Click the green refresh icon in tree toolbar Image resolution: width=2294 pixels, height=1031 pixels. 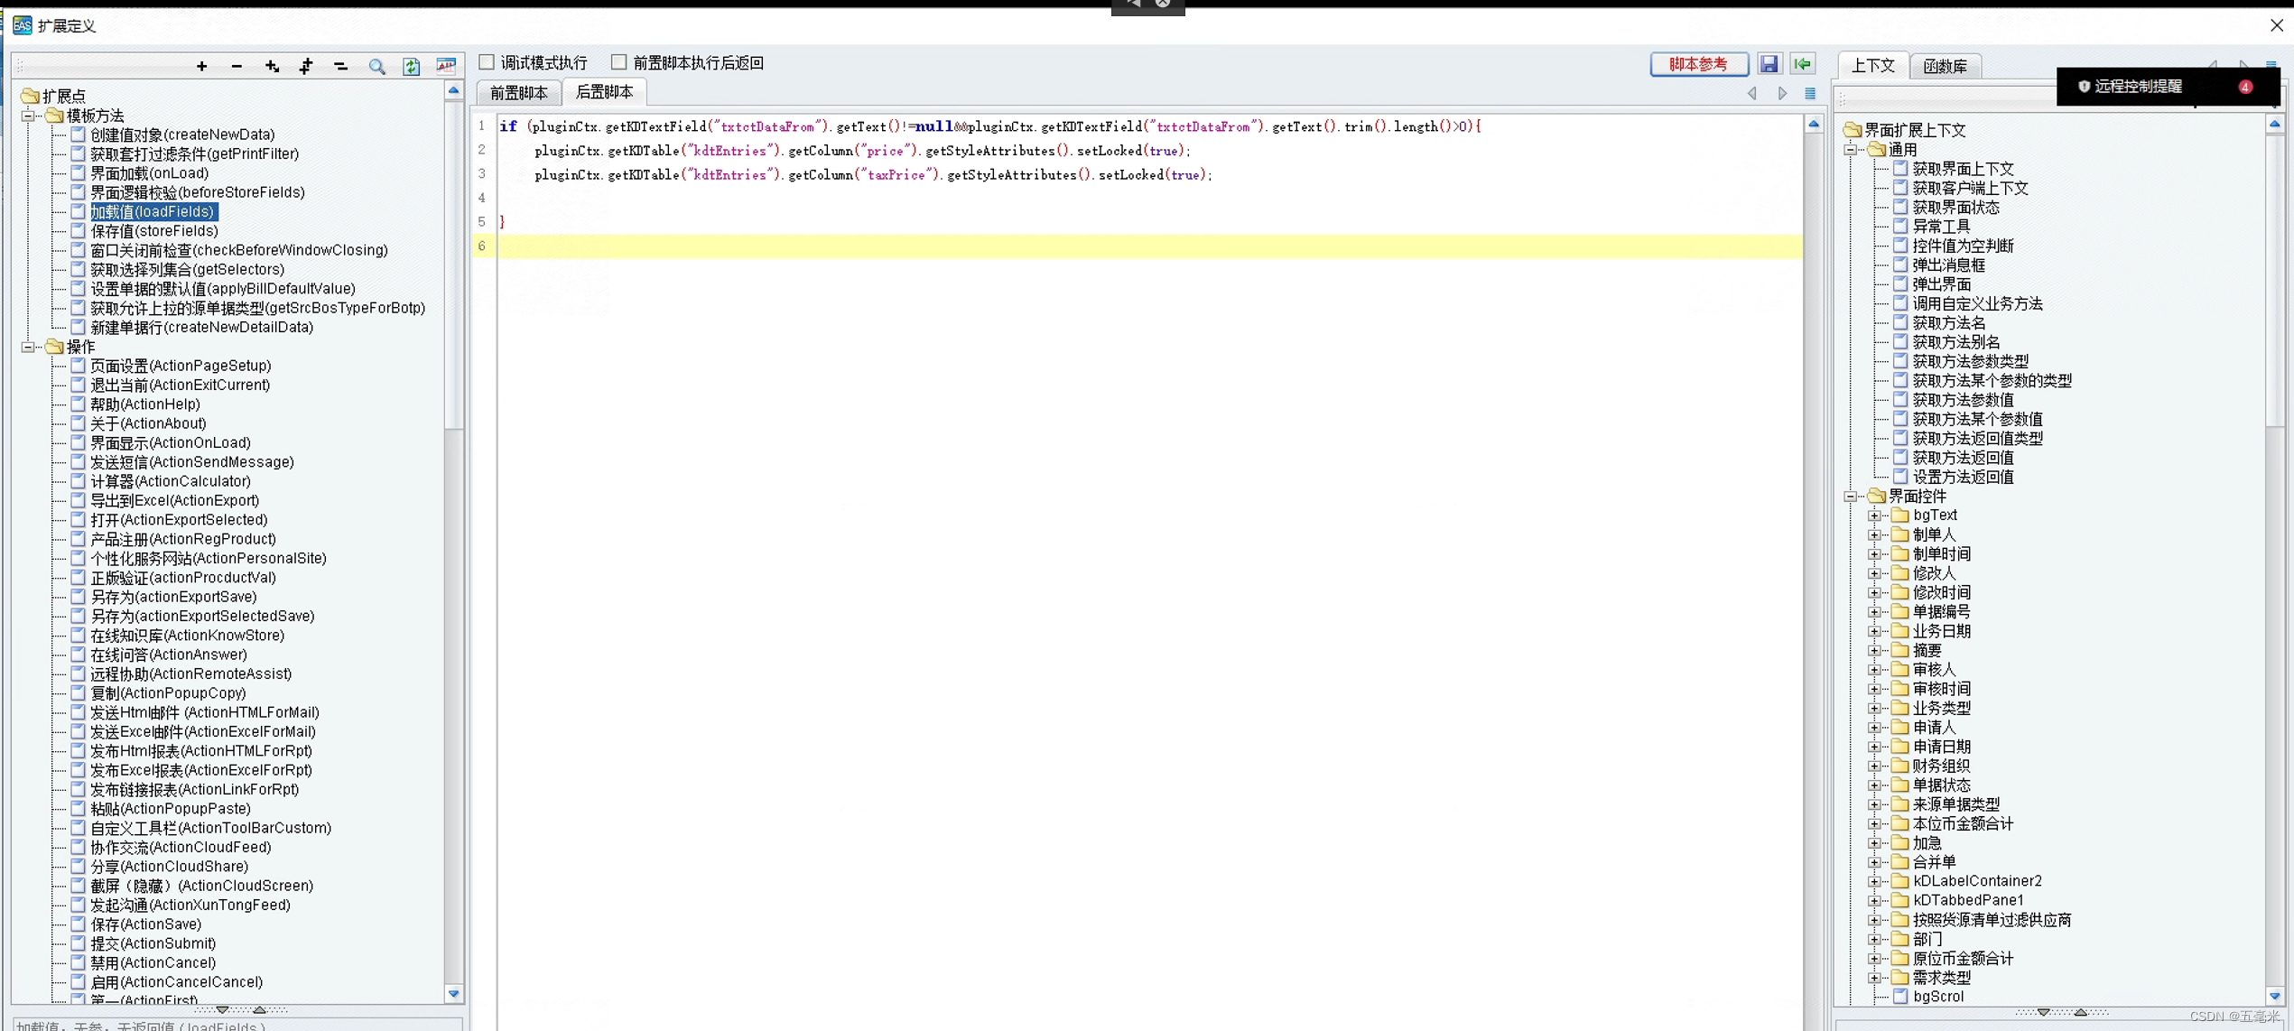pos(411,66)
